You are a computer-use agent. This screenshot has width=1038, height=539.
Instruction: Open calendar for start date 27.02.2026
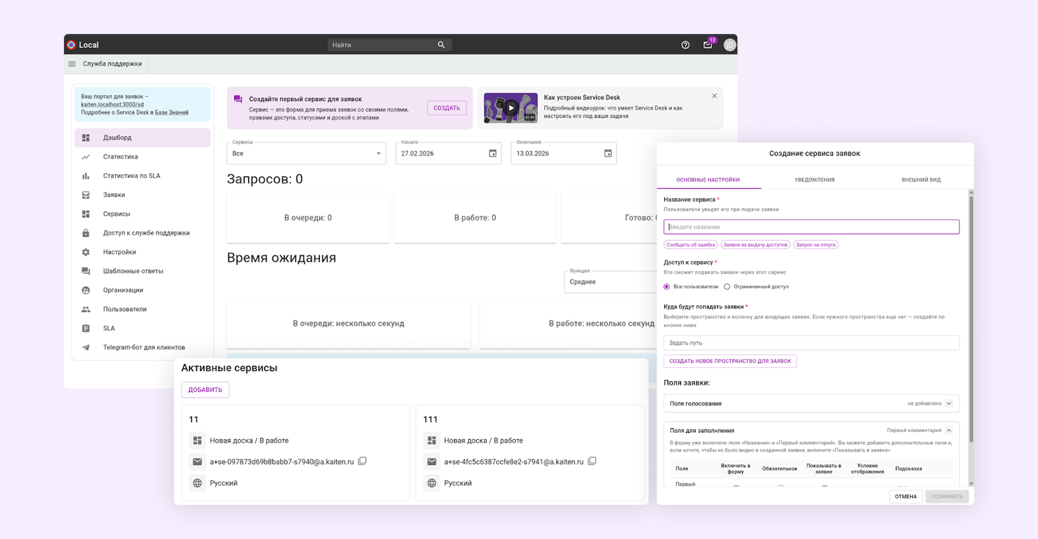pyautogui.click(x=492, y=154)
